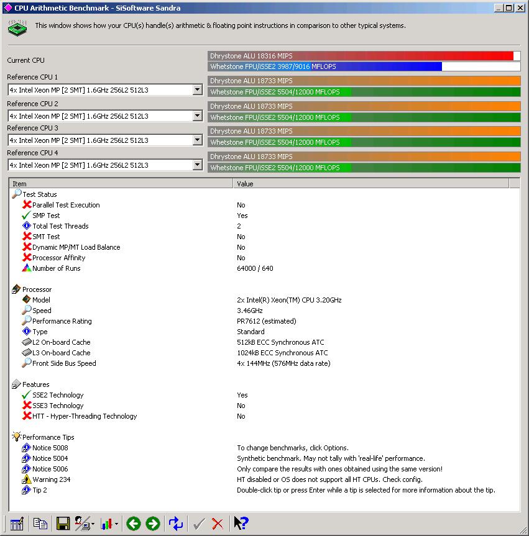Click the Reference CPU 2 Whetstone 5504/12000 bar

(364, 117)
